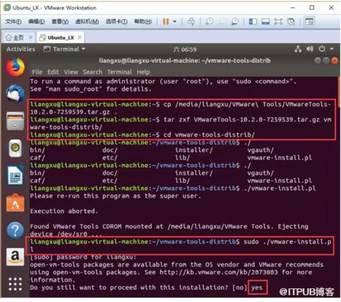Maximize the terminal window
This screenshot has width=341, height=302.
pos(326,61)
